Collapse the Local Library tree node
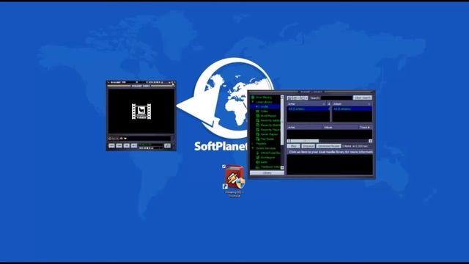This screenshot has height=264, width=469. (x=253, y=102)
